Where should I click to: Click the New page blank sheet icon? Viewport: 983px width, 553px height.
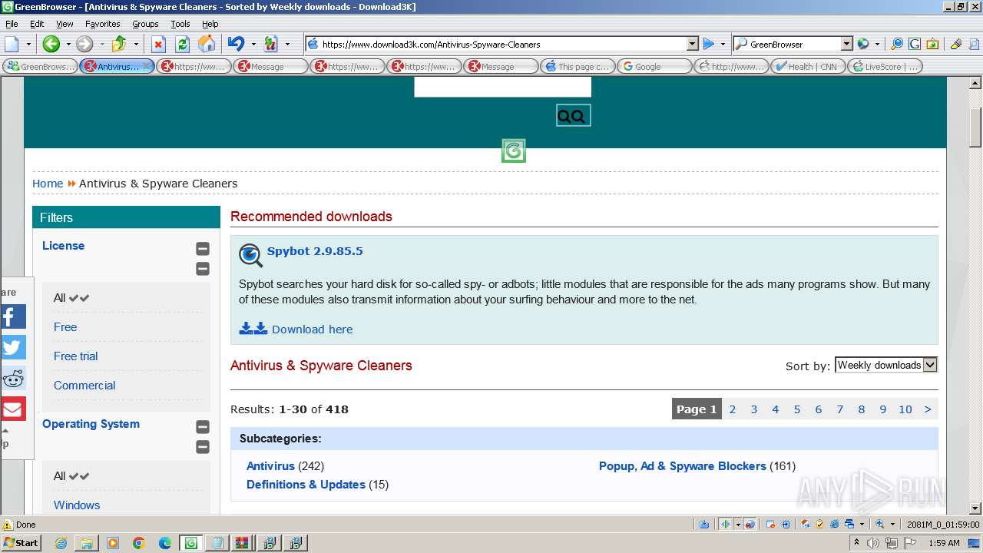(x=12, y=44)
